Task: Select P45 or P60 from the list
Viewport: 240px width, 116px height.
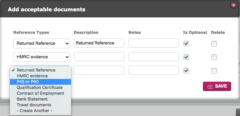Action: tap(40, 82)
